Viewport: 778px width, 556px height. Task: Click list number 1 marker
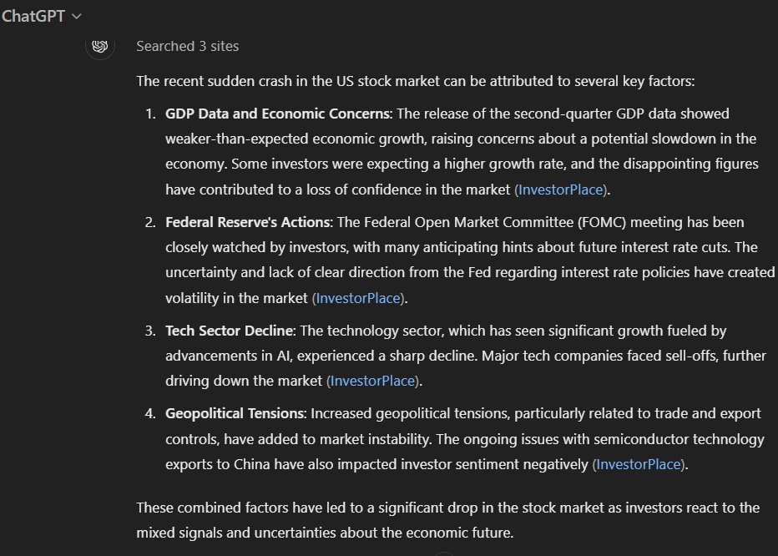pos(151,114)
